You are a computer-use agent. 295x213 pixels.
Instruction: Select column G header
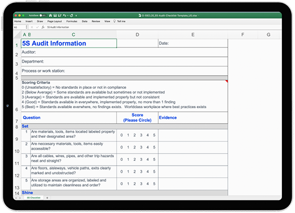pos(268,35)
